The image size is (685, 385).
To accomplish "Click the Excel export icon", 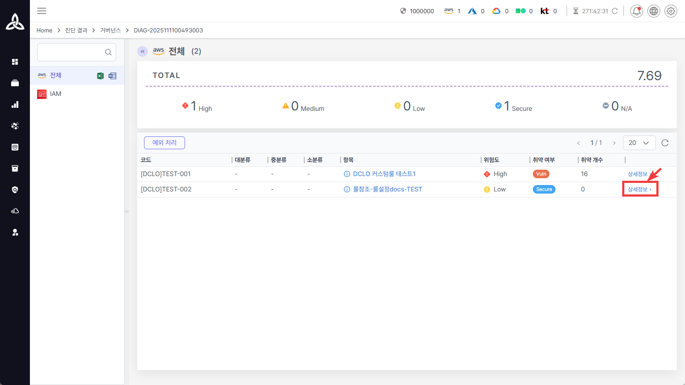I will [x=100, y=76].
